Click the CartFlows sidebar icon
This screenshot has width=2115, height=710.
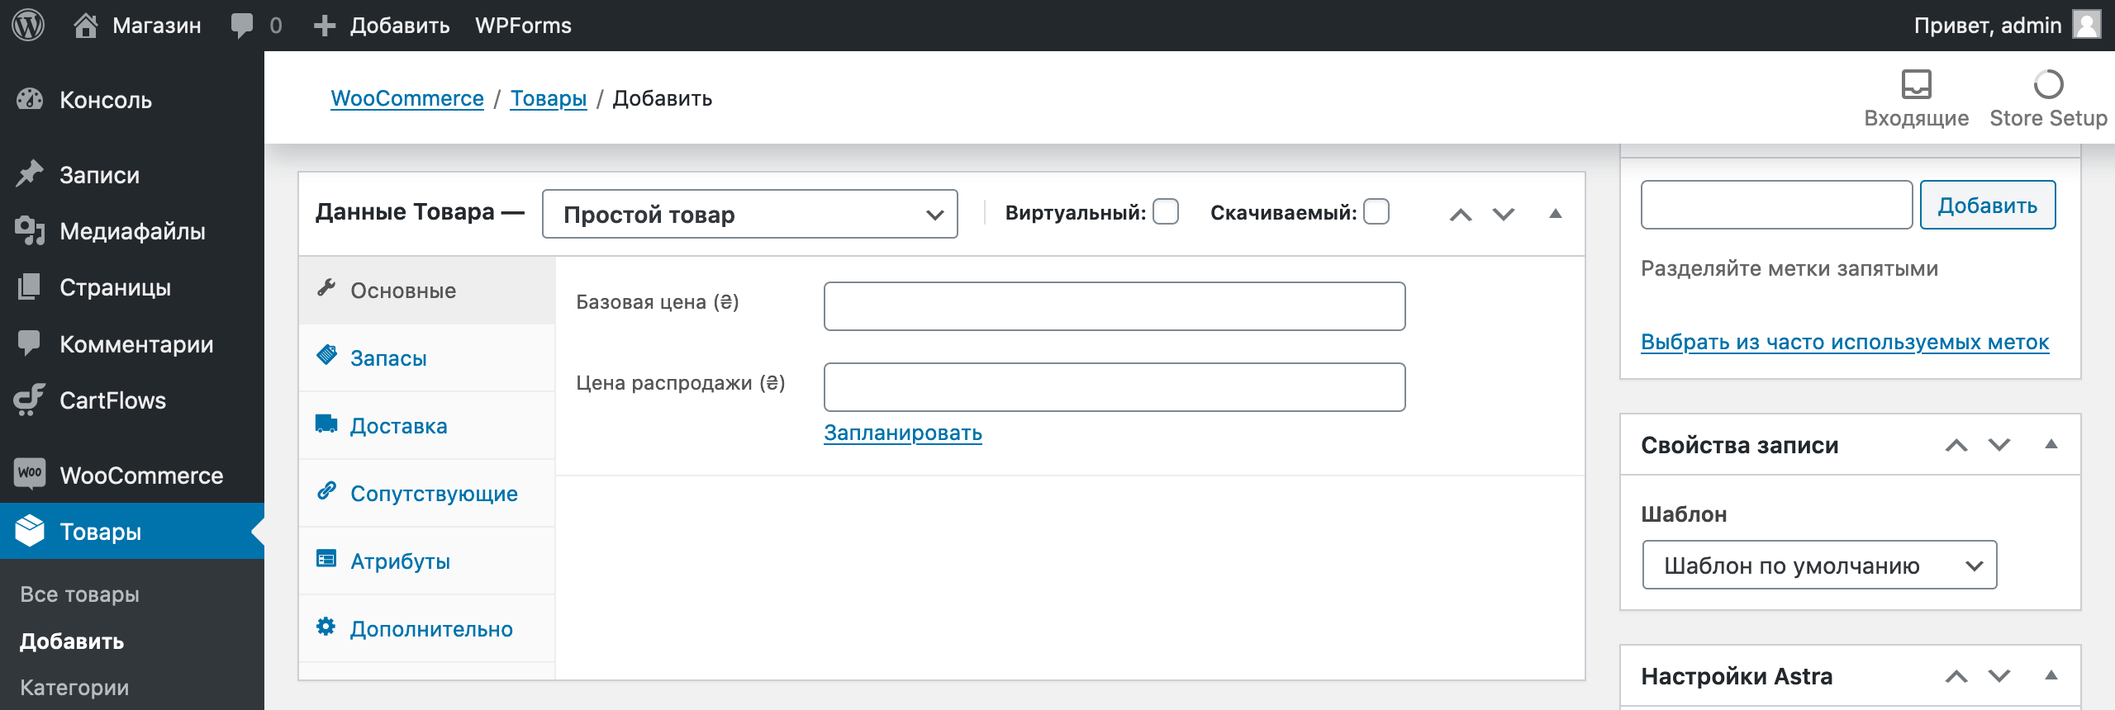tap(30, 400)
